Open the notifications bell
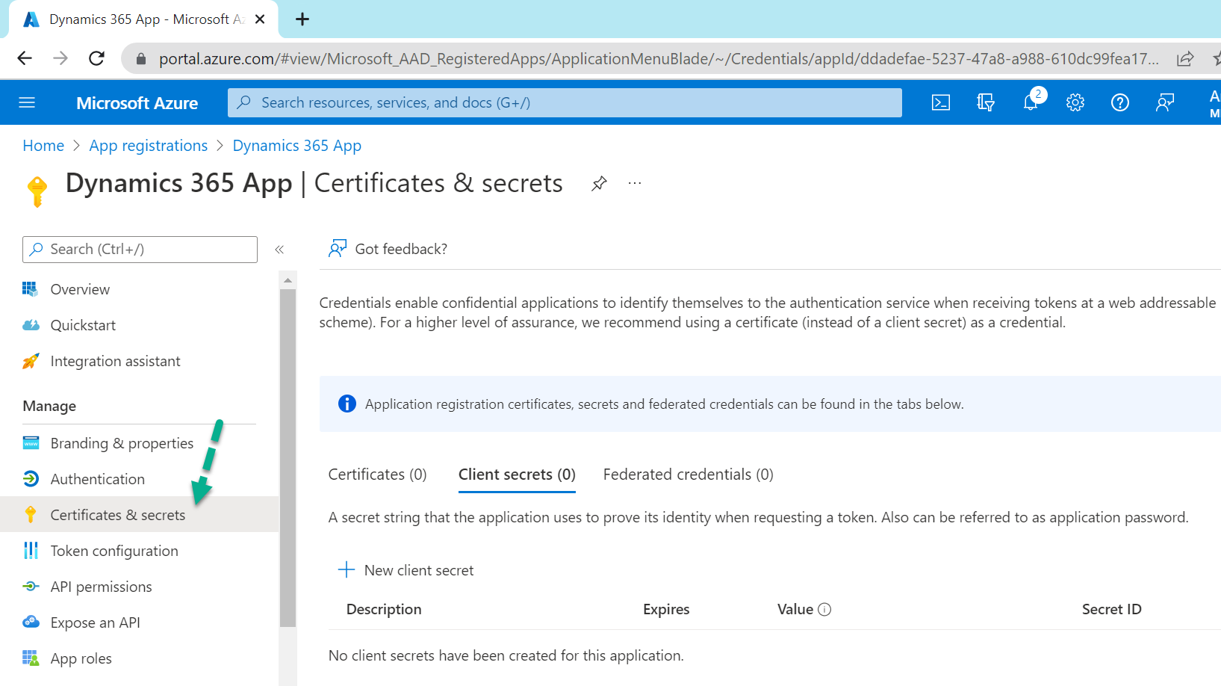Viewport: 1221px width, 686px height. tap(1030, 102)
